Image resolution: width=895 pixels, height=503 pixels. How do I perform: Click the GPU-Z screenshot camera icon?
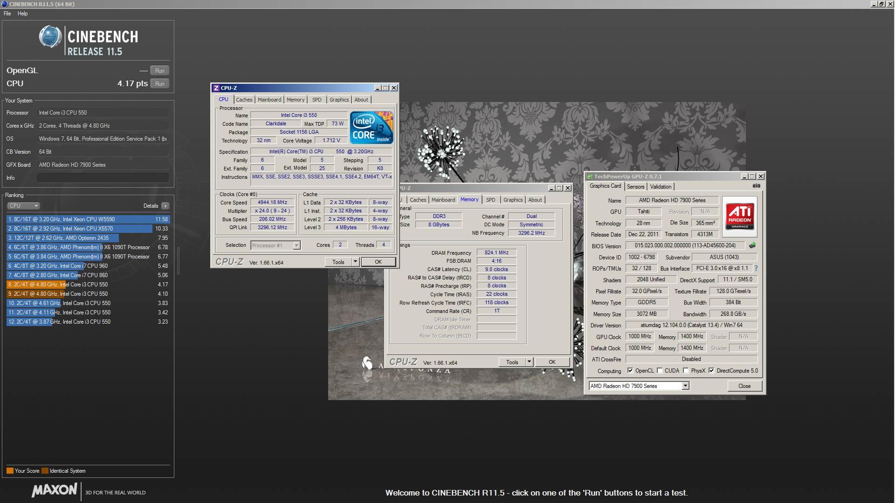tap(756, 186)
